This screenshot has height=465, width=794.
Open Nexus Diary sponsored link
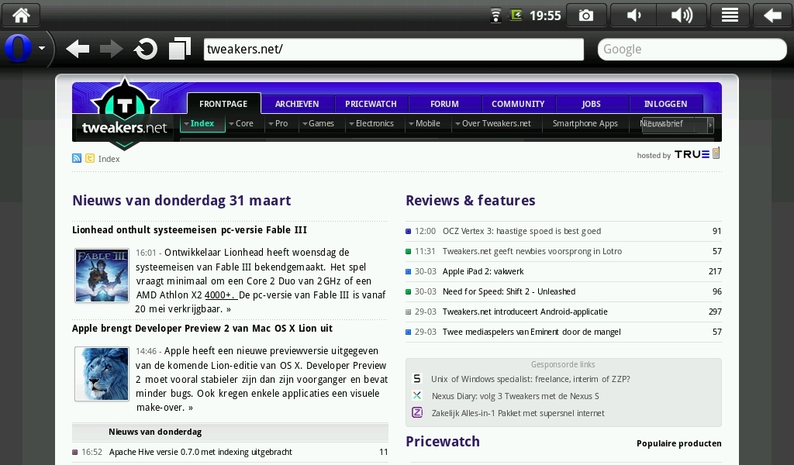tap(515, 396)
